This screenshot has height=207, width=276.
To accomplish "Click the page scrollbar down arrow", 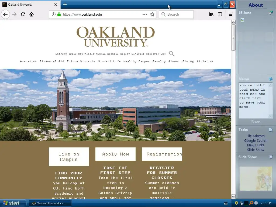I will click(233, 196).
